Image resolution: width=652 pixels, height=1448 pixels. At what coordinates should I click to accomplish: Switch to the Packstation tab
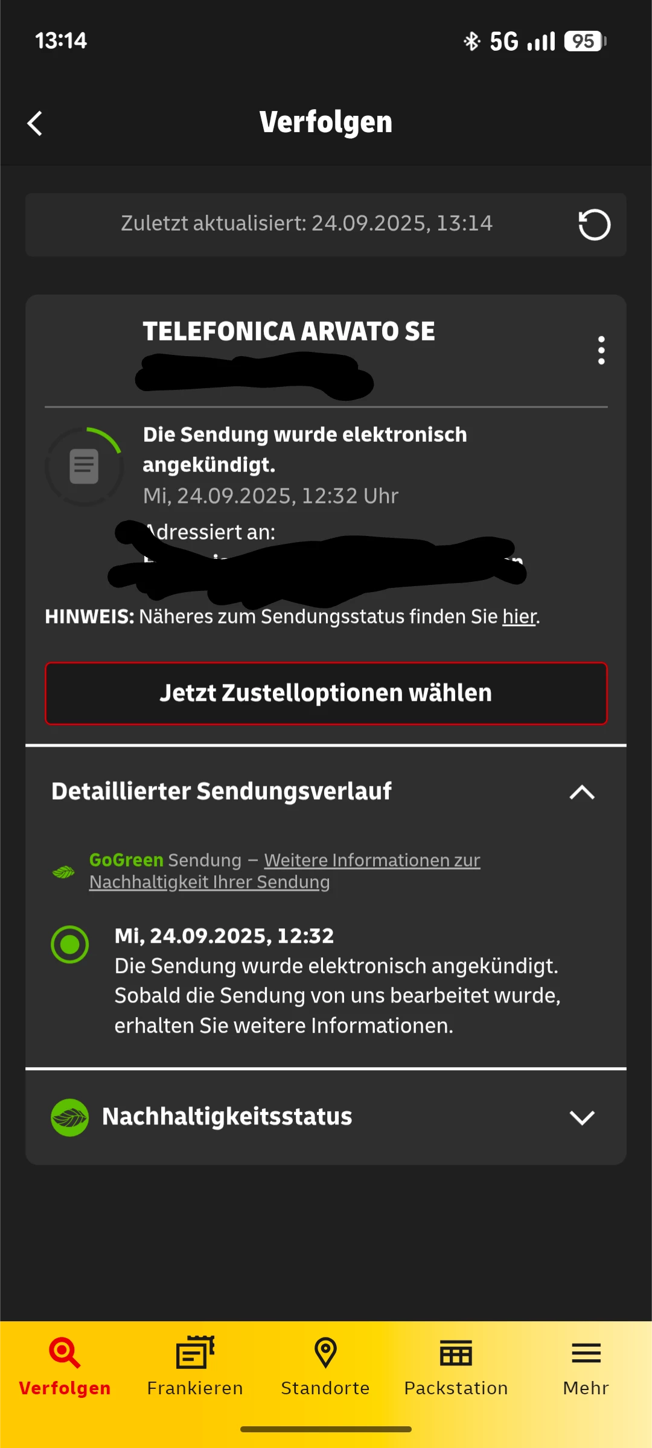coord(456,1367)
